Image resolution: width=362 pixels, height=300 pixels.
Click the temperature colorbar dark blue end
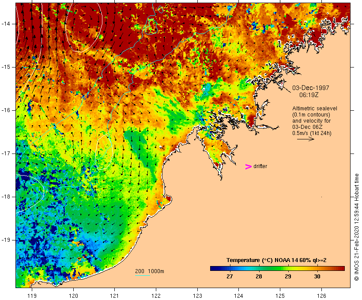click(x=214, y=268)
